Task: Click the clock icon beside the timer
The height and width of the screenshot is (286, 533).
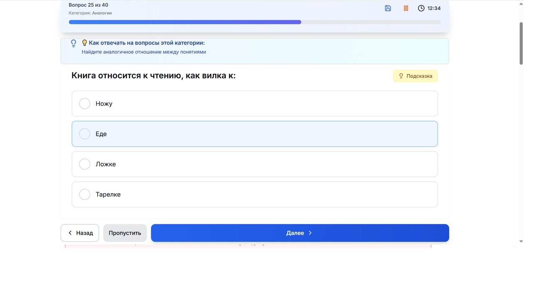Action: coord(421,8)
